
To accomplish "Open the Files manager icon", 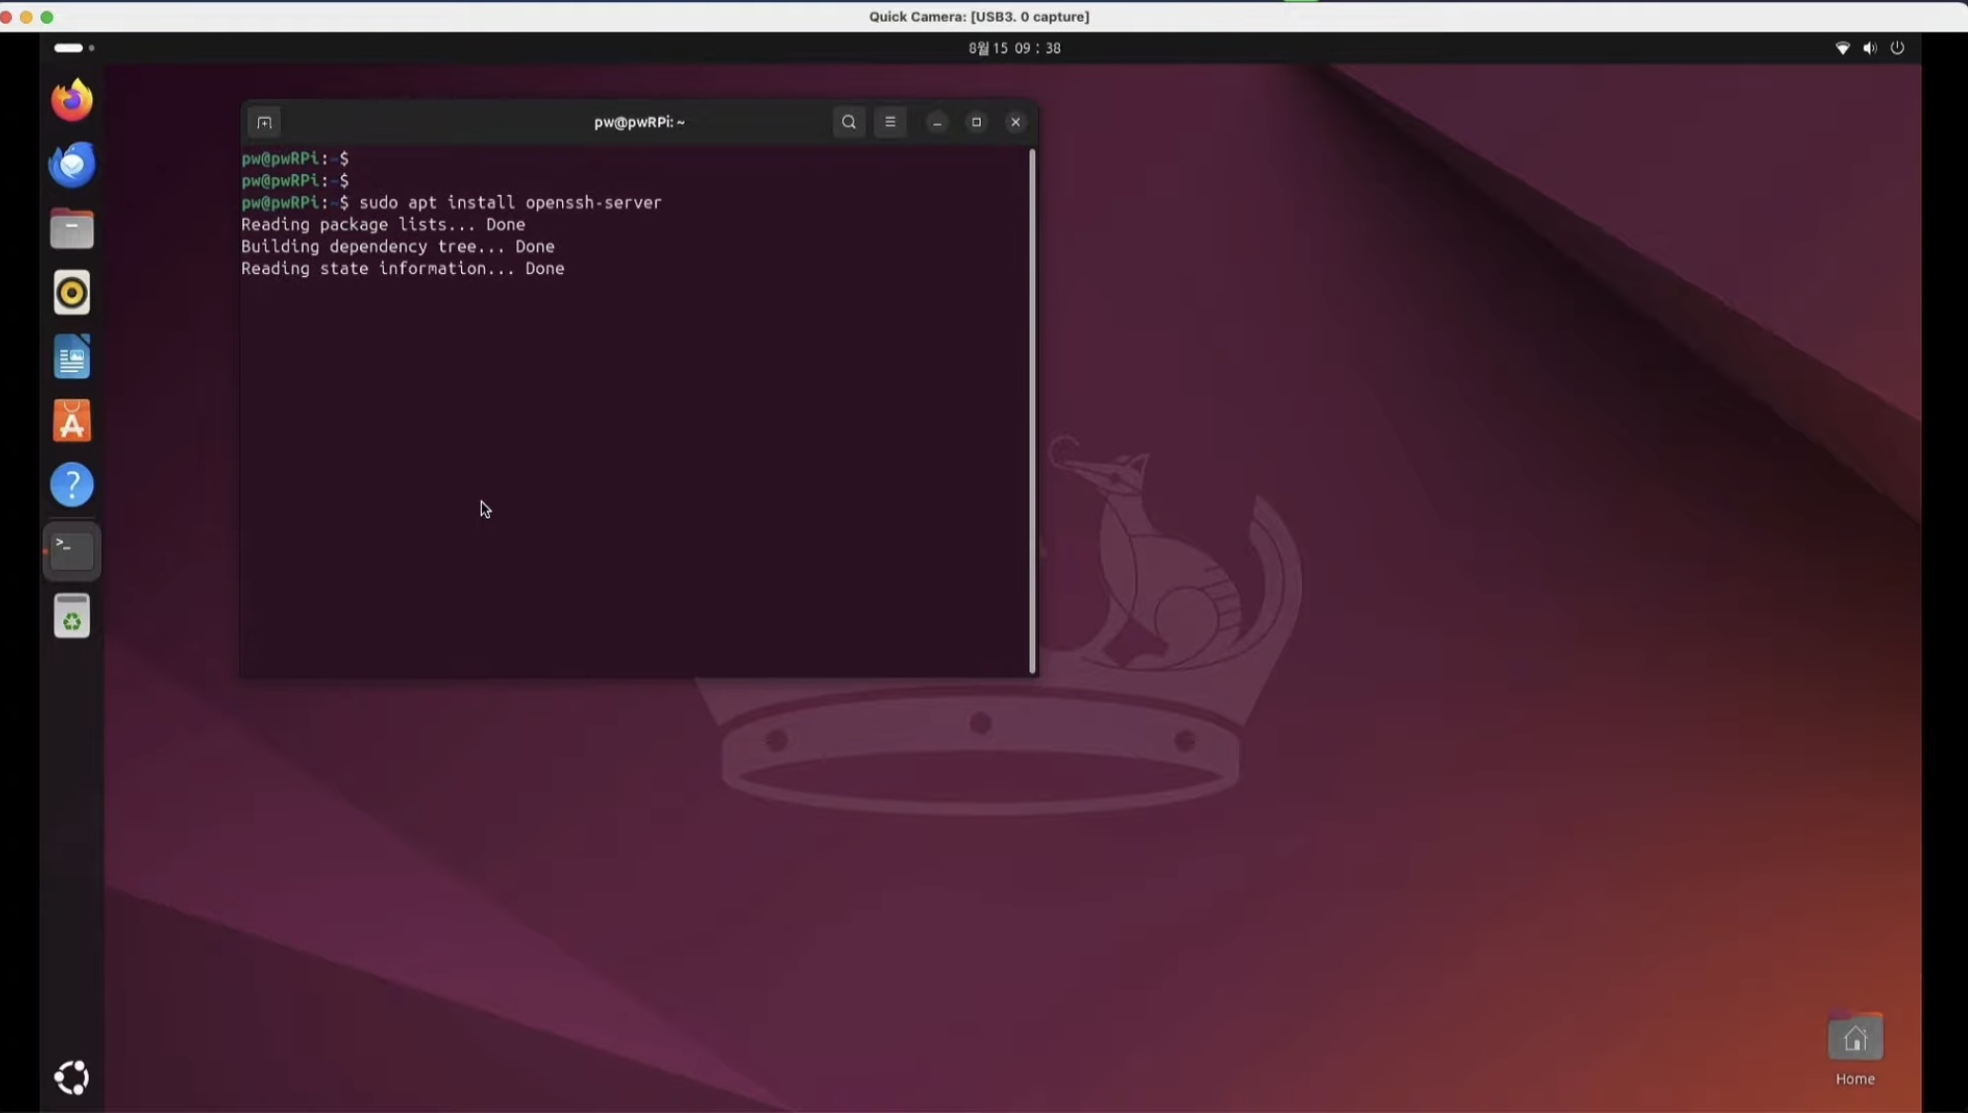I will pos(72,230).
